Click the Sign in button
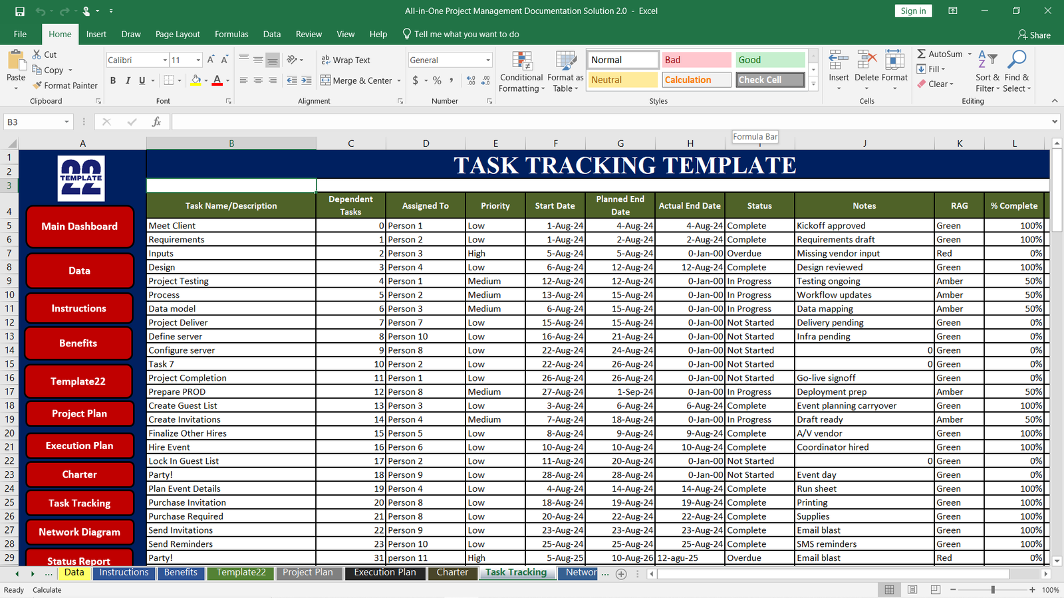 (913, 11)
